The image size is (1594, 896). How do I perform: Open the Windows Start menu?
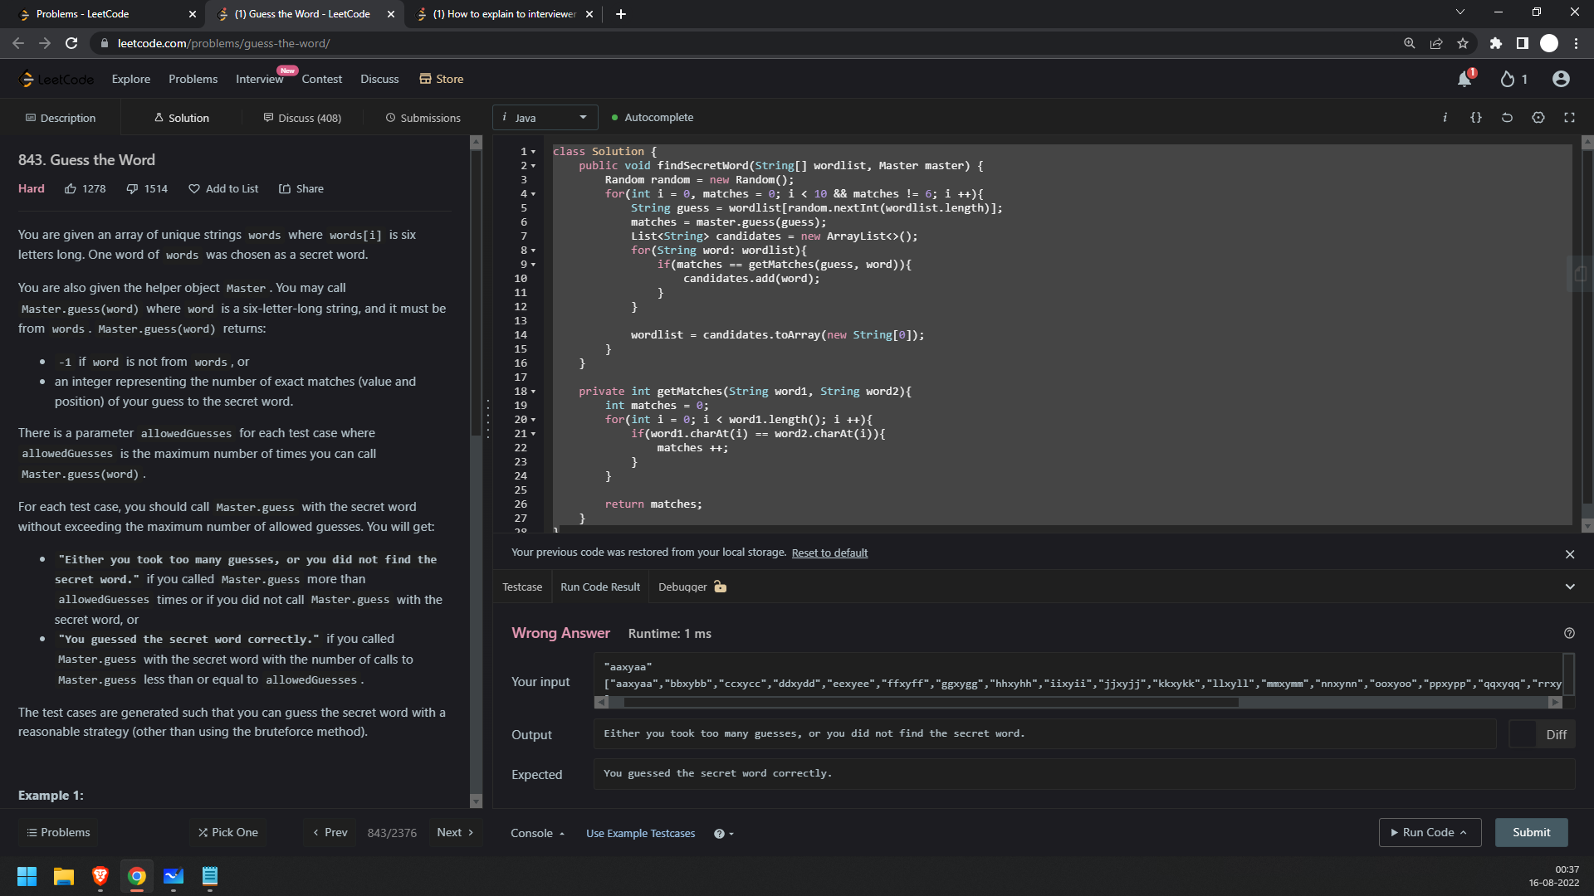pyautogui.click(x=27, y=876)
